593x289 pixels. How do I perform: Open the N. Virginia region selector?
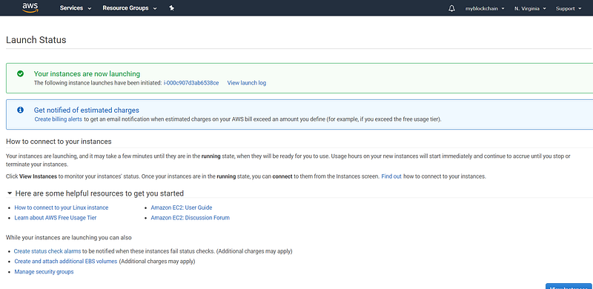(530, 9)
